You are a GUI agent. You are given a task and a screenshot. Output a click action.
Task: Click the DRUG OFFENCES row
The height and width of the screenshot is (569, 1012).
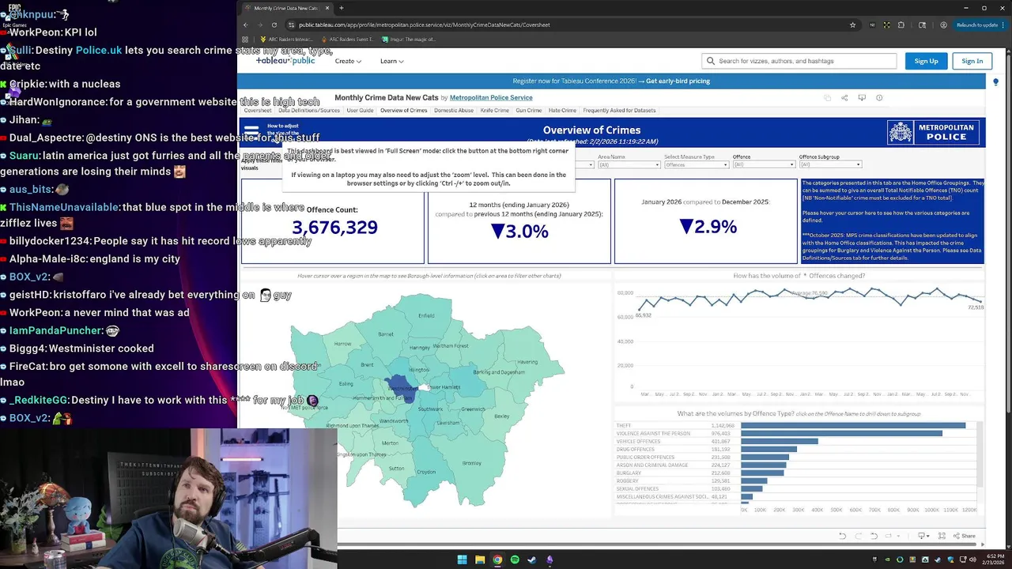coord(797,449)
